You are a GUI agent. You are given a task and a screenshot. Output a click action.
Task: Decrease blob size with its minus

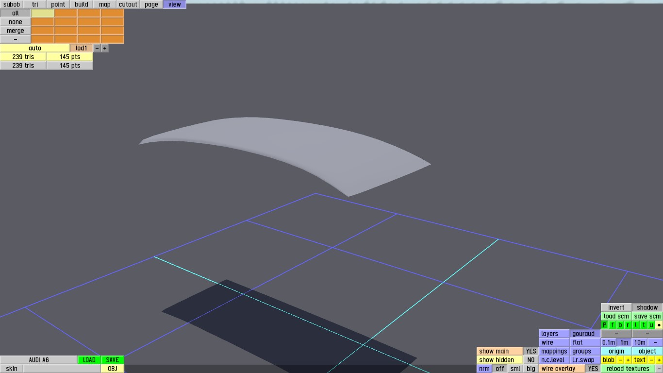pos(620,360)
